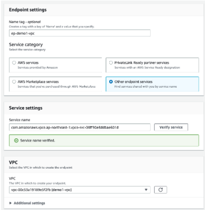205x210 pixels.
Task: Click the Endpoint settings section header
Action: tap(28, 10)
